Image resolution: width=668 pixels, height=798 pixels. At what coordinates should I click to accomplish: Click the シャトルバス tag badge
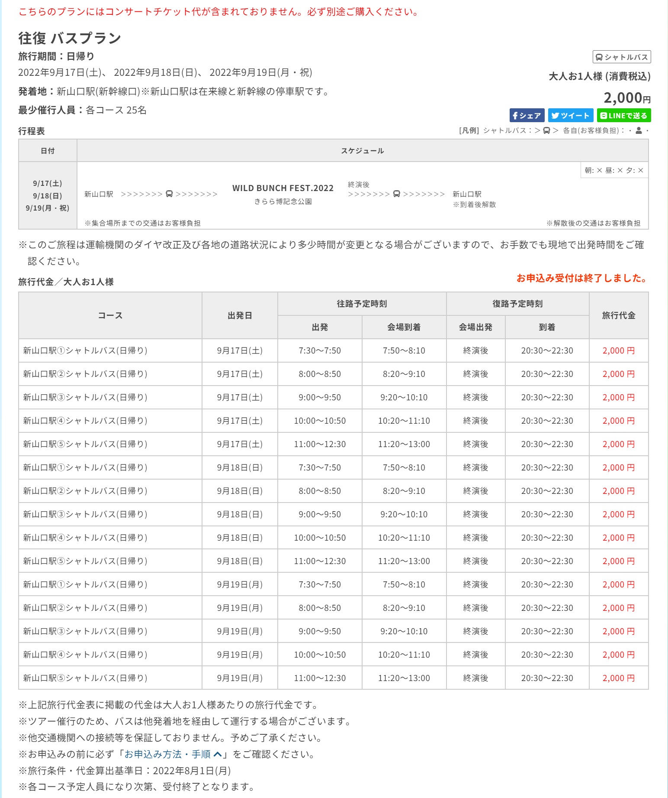(x=622, y=57)
